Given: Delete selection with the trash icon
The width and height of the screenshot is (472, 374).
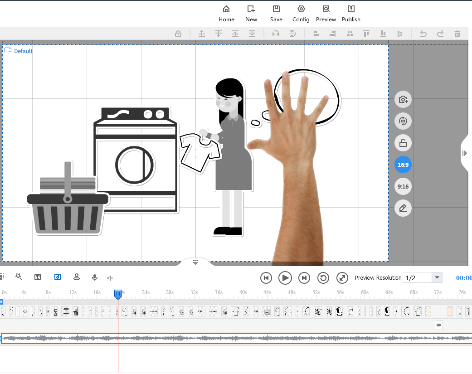Looking at the screenshot, I should click(x=457, y=34).
